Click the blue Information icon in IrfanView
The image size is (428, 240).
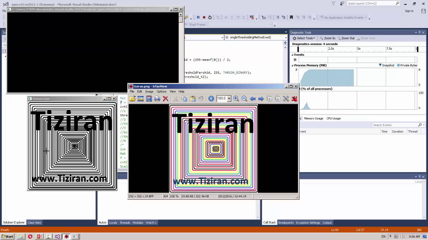(211, 99)
